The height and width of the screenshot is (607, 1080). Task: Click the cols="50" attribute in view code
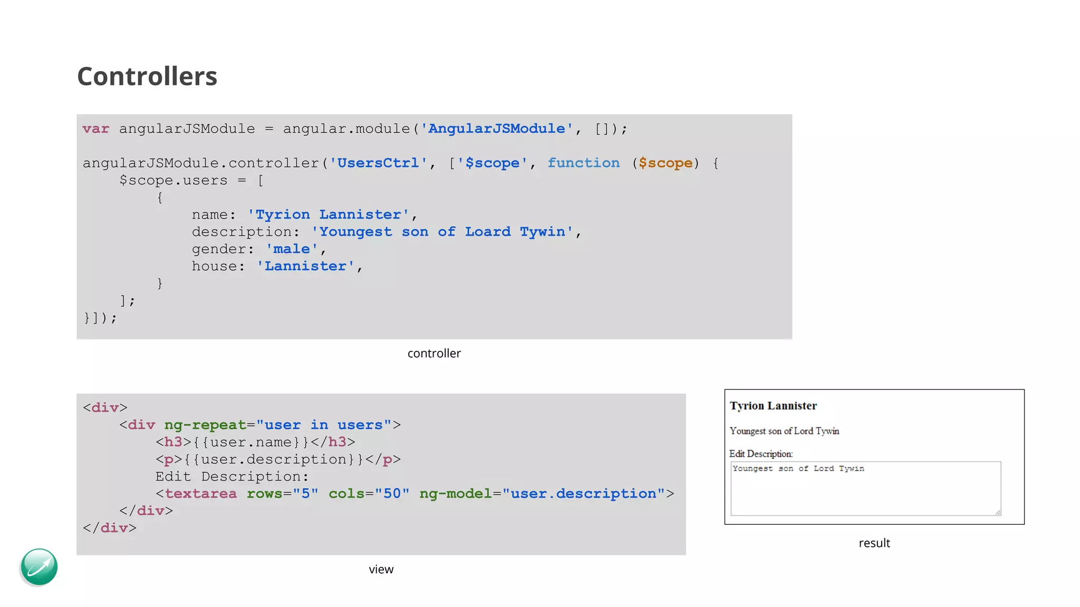point(369,494)
